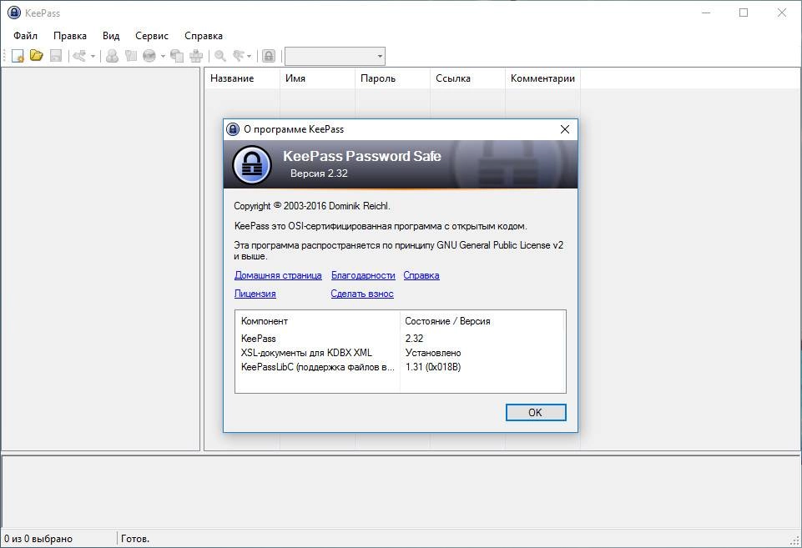The height and width of the screenshot is (548, 802).
Task: Click the Copyright 2003-2016 Dominik Reichl text
Action: [x=312, y=206]
